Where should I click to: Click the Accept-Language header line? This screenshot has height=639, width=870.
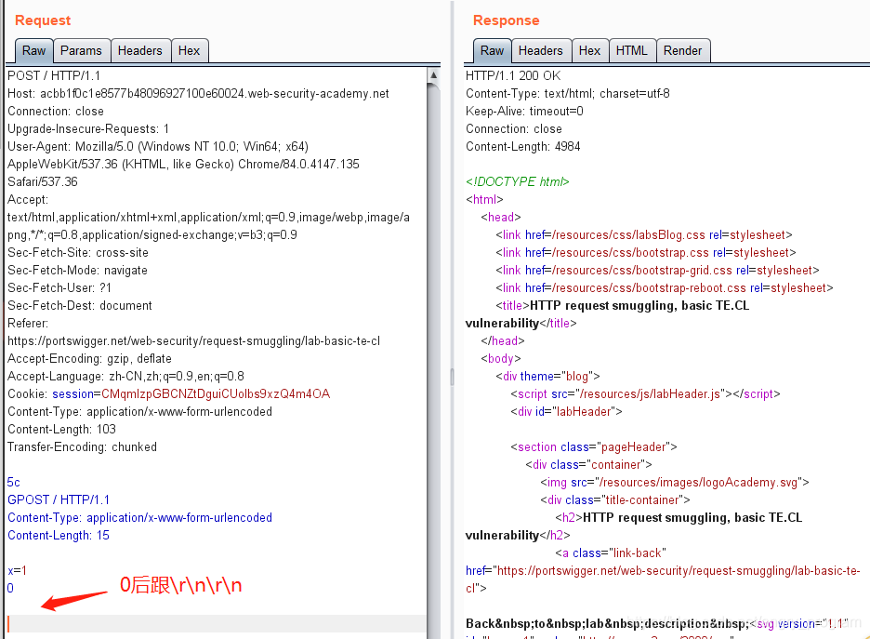[126, 377]
